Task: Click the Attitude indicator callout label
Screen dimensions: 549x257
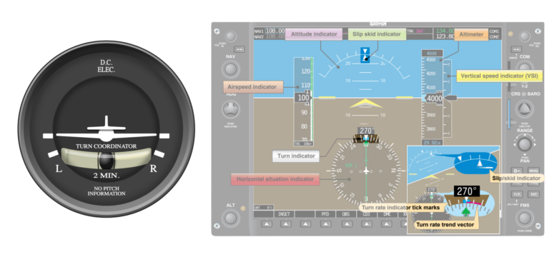Action: 314,34
